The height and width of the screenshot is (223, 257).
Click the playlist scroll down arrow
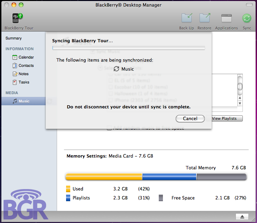tap(240, 104)
